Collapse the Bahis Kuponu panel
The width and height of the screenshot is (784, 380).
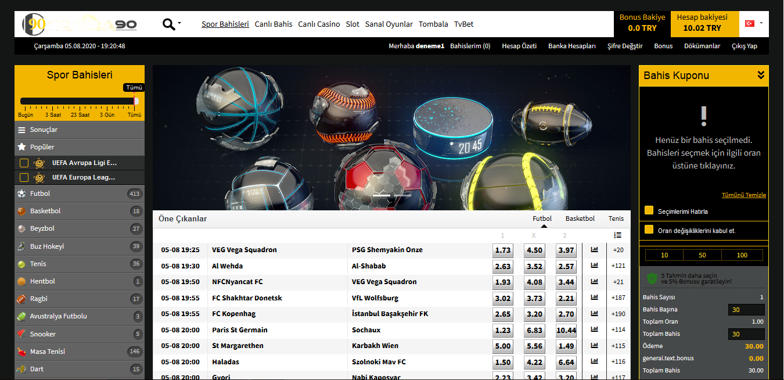761,75
